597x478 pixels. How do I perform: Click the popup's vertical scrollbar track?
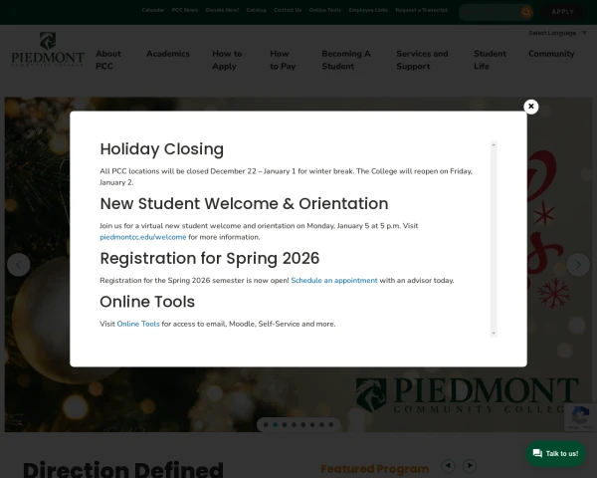494,239
